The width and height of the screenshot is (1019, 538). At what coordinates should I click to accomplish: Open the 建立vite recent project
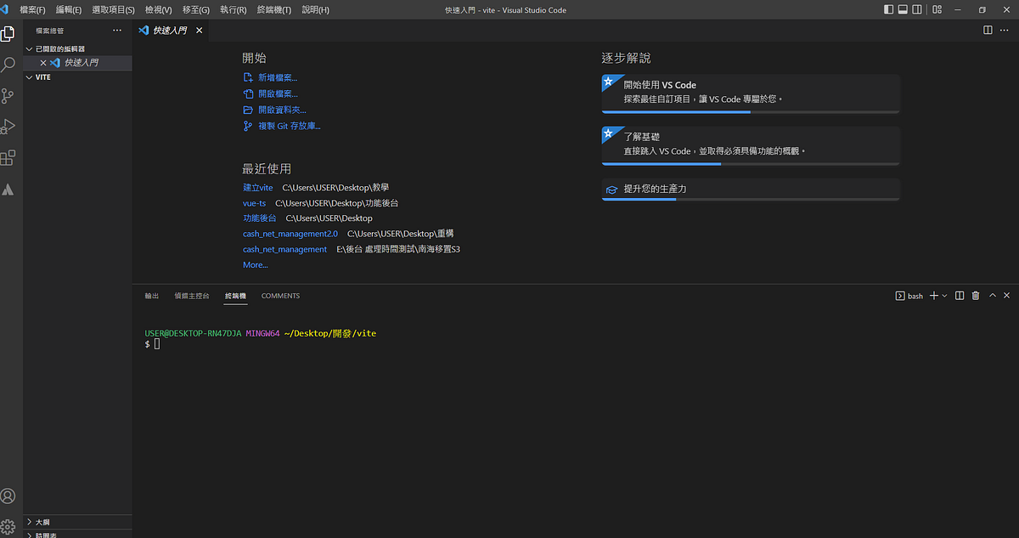click(257, 187)
